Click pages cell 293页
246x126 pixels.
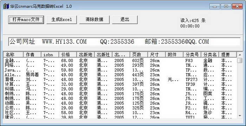tap(138, 65)
